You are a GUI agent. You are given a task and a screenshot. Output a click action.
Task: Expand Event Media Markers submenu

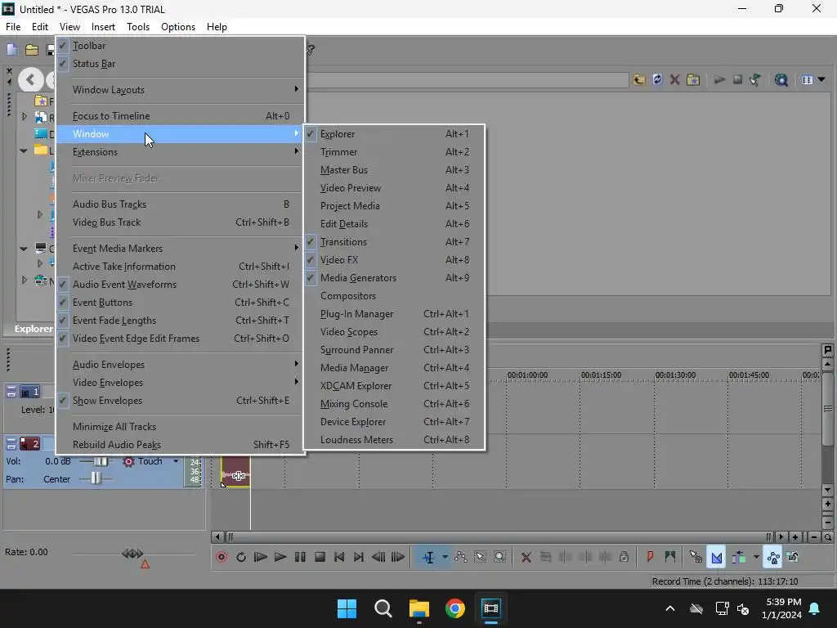(x=181, y=249)
